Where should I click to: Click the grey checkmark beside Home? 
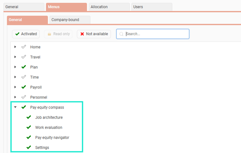point(24,47)
